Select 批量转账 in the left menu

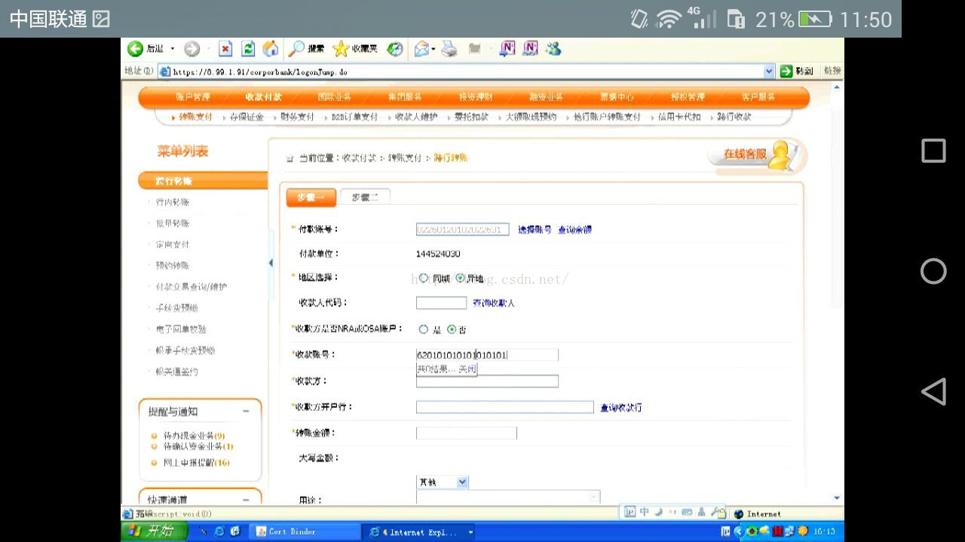pyautogui.click(x=173, y=224)
